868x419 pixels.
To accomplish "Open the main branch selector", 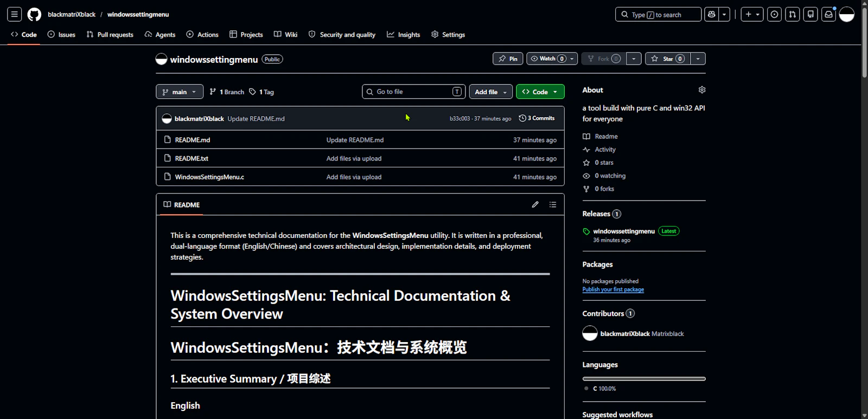I will 180,92.
